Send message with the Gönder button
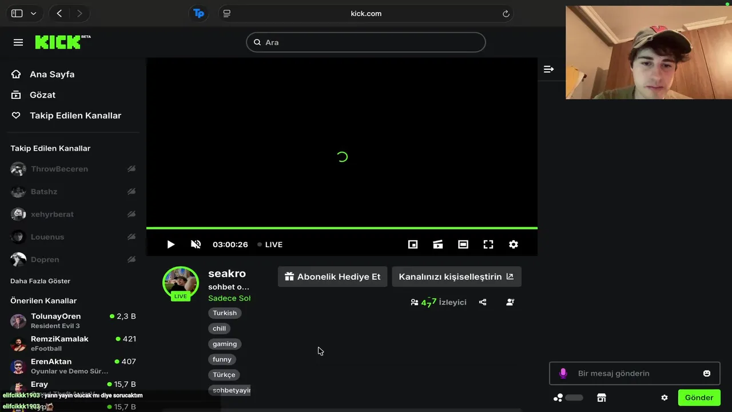Viewport: 732px width, 412px height. pos(699,398)
